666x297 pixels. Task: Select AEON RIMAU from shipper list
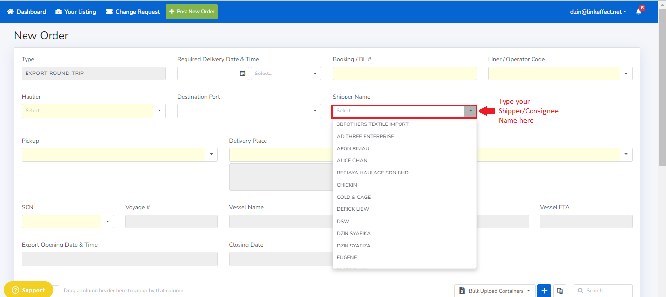point(353,148)
